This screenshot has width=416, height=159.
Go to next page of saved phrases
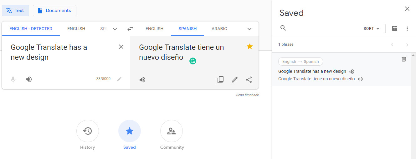click(407, 45)
